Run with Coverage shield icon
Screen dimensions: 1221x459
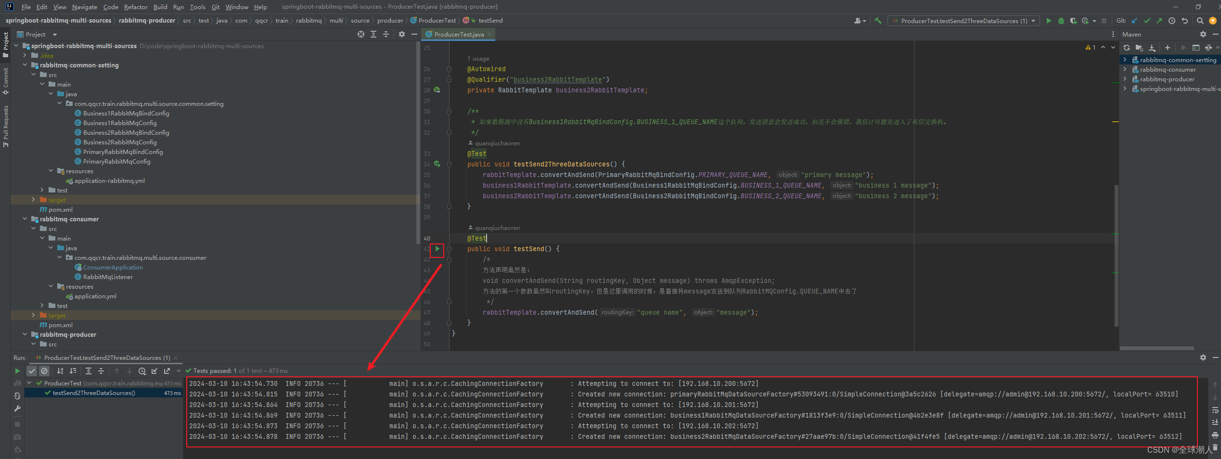click(1073, 21)
